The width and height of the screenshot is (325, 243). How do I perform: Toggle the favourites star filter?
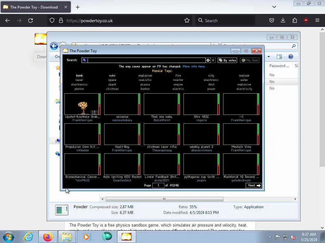click(213, 60)
